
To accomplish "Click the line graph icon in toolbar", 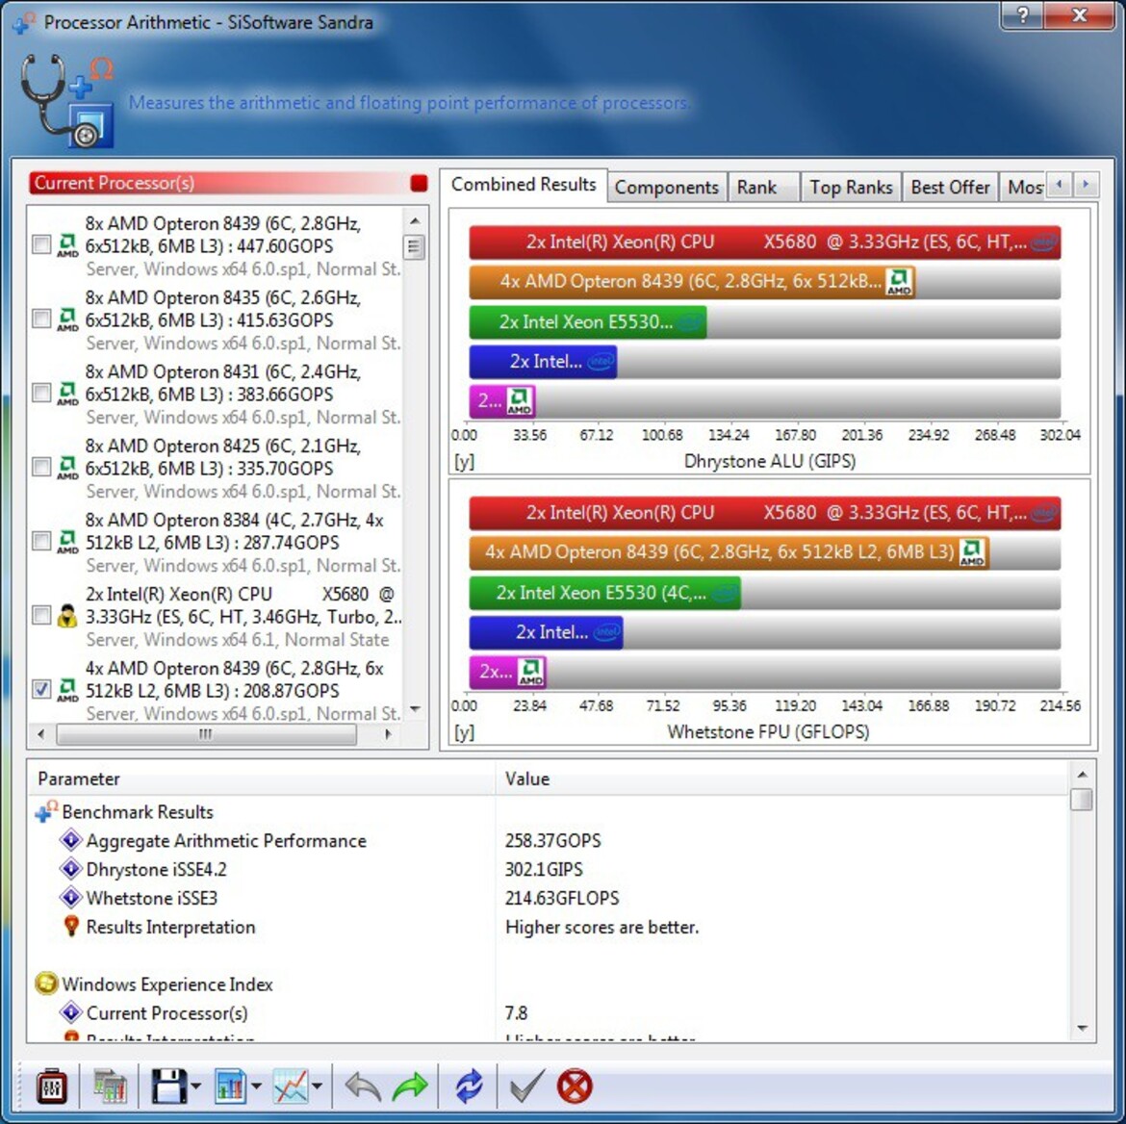I will [290, 1086].
